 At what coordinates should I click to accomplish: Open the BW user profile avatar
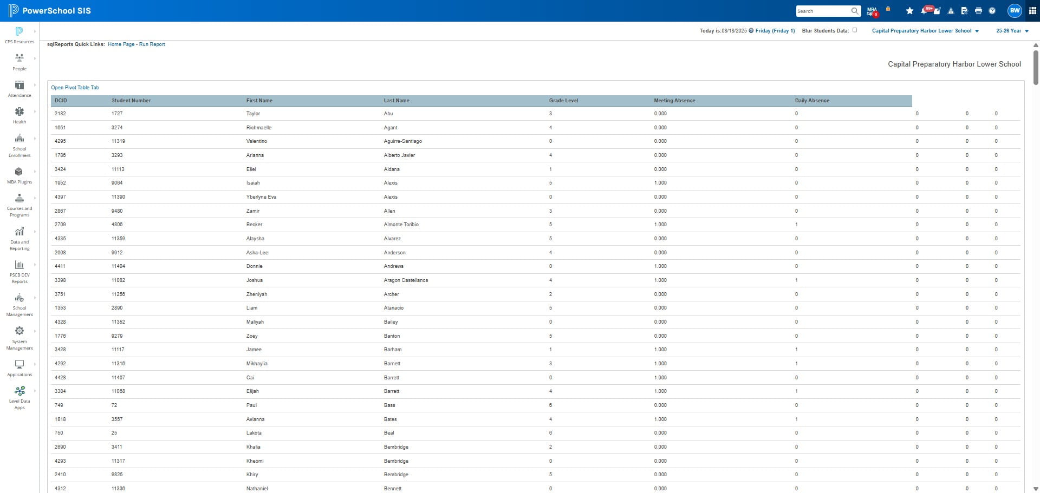(1015, 11)
